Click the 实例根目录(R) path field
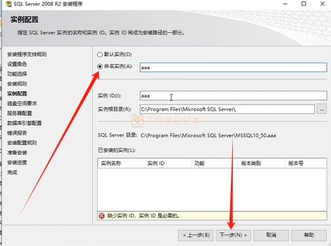 tap(227, 109)
